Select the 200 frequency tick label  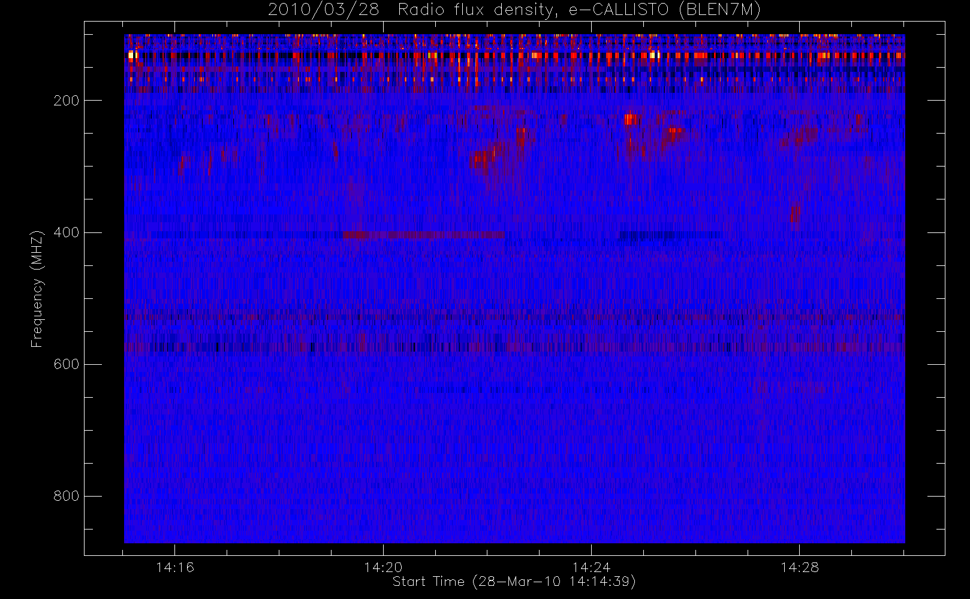click(x=67, y=101)
